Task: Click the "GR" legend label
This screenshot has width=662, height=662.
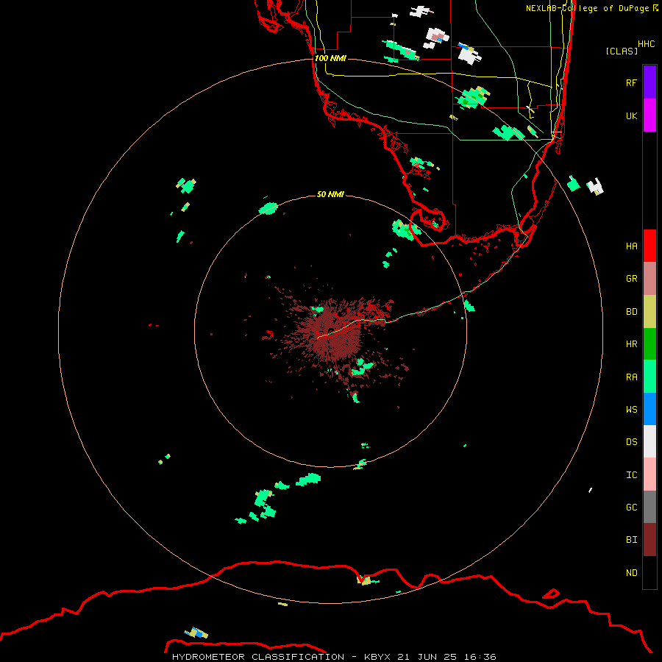Action: point(631,279)
